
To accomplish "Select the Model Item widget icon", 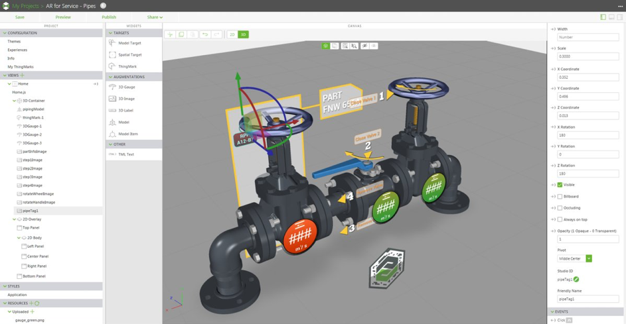I will [x=112, y=134].
